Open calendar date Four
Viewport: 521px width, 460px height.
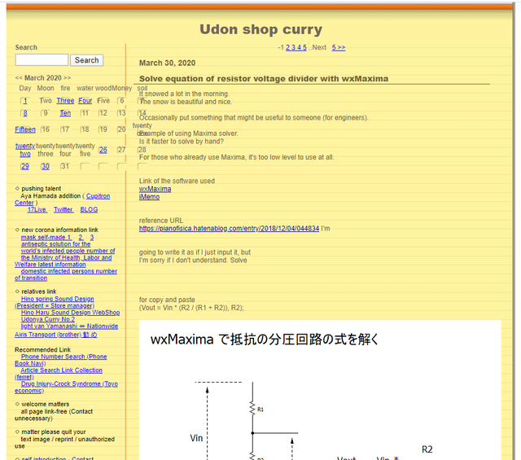pyautogui.click(x=85, y=100)
